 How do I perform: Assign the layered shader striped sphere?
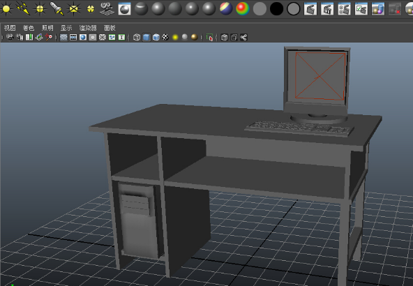[226, 8]
